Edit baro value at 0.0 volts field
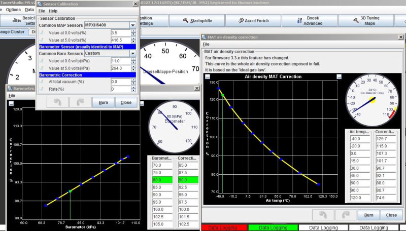 120,61
